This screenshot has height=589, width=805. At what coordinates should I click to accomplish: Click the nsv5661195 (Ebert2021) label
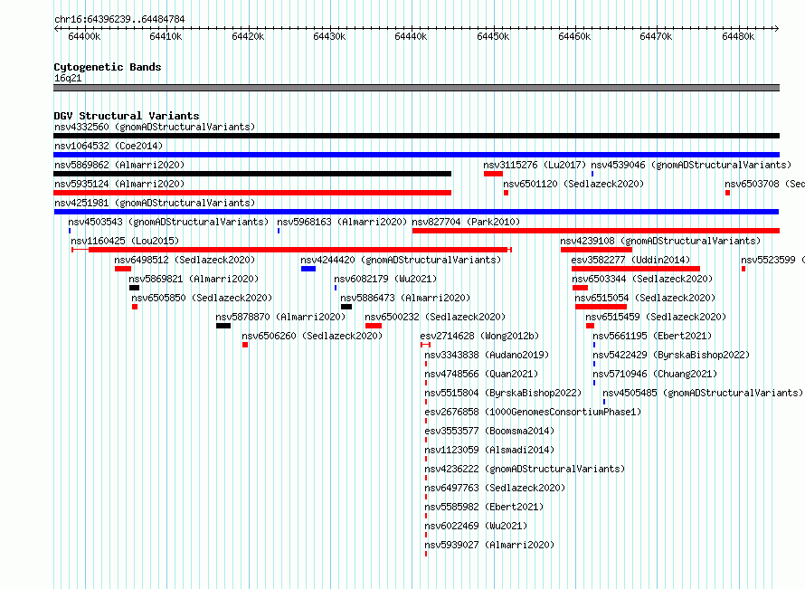[x=652, y=336]
